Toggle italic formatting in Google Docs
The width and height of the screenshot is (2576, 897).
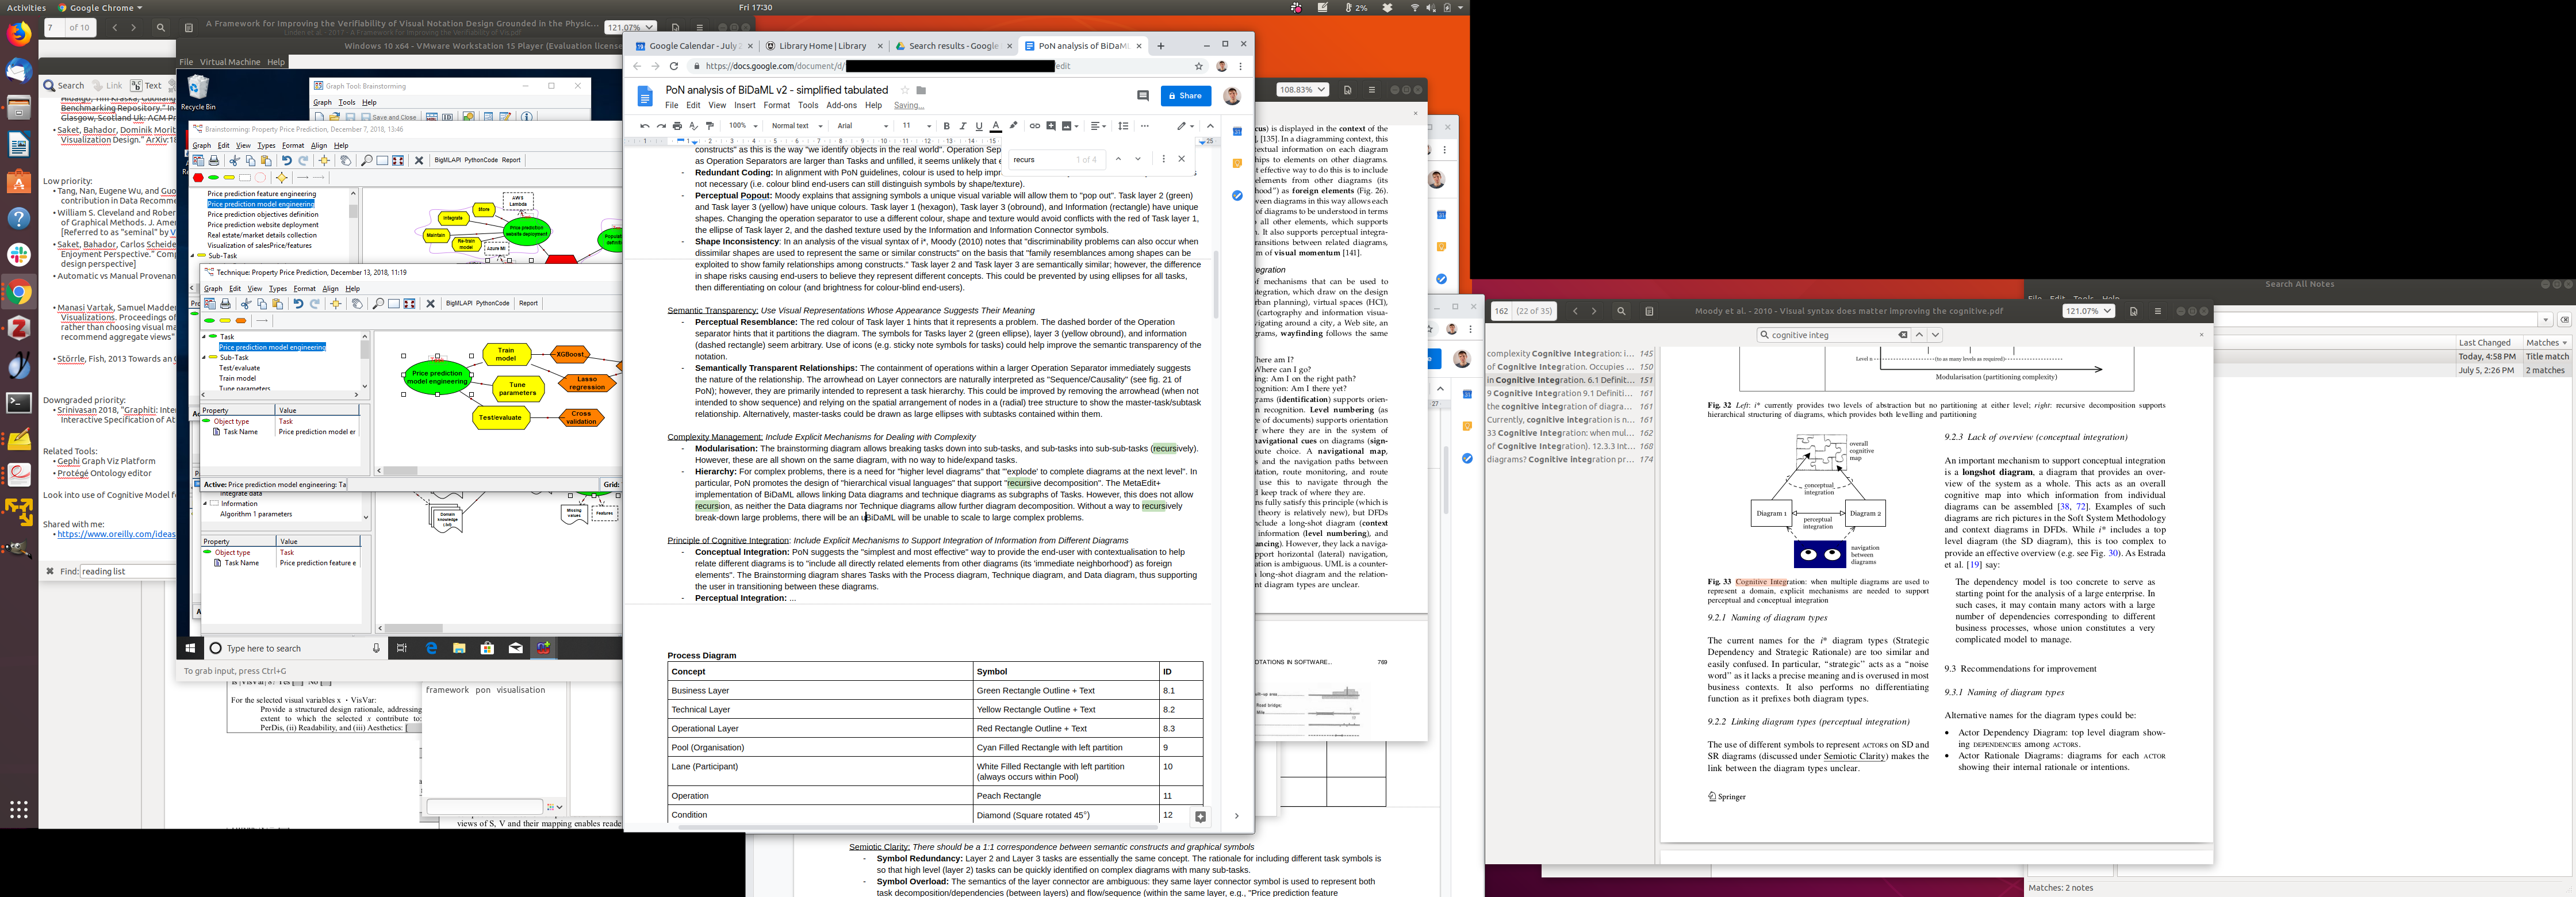962,126
